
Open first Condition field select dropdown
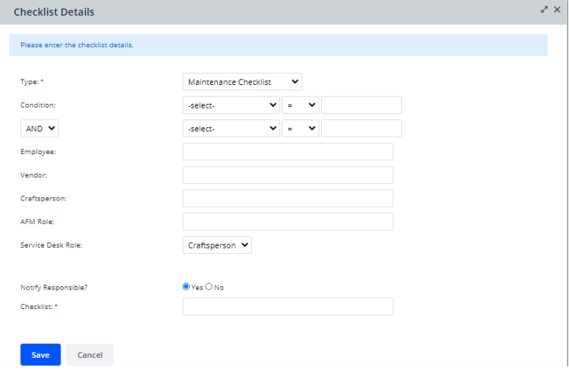click(231, 105)
